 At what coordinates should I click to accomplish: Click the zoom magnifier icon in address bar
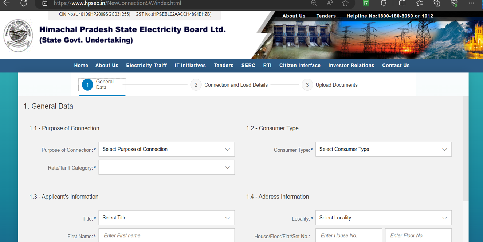pyautogui.click(x=314, y=3)
